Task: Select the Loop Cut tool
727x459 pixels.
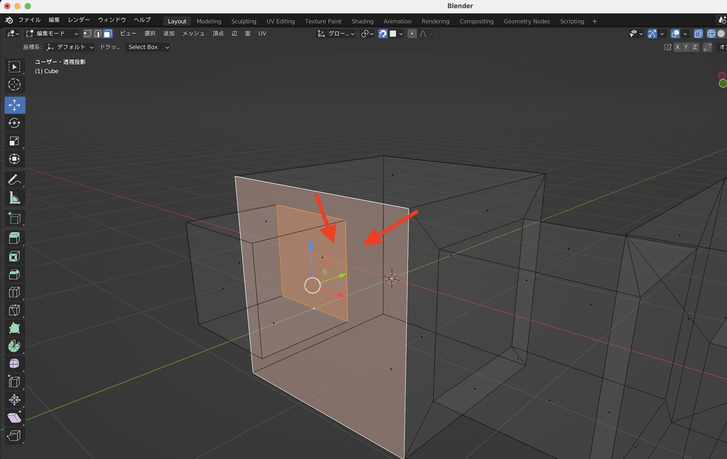Action: 14,292
